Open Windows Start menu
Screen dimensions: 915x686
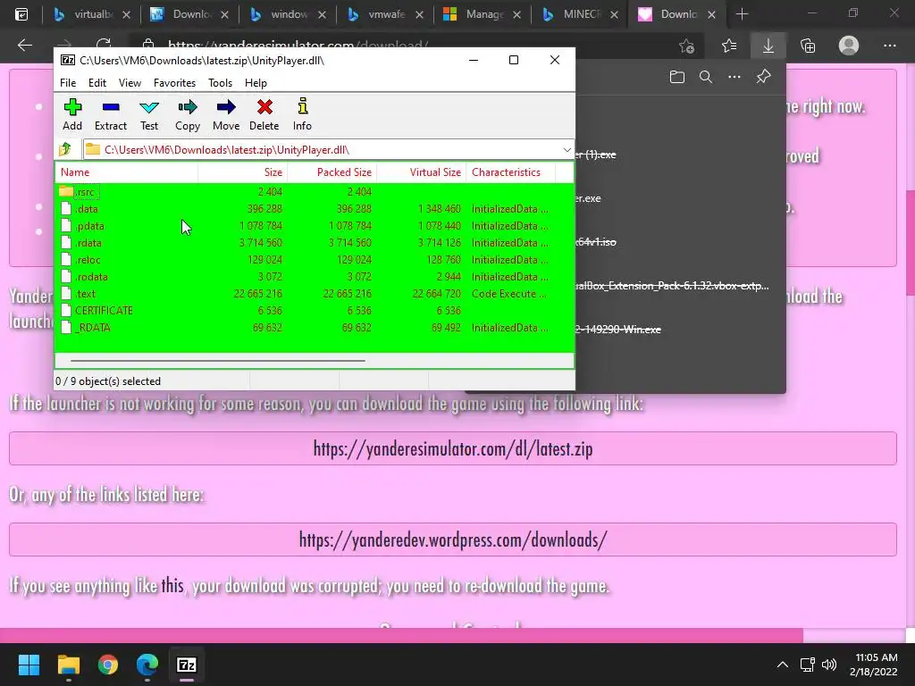[x=29, y=665]
